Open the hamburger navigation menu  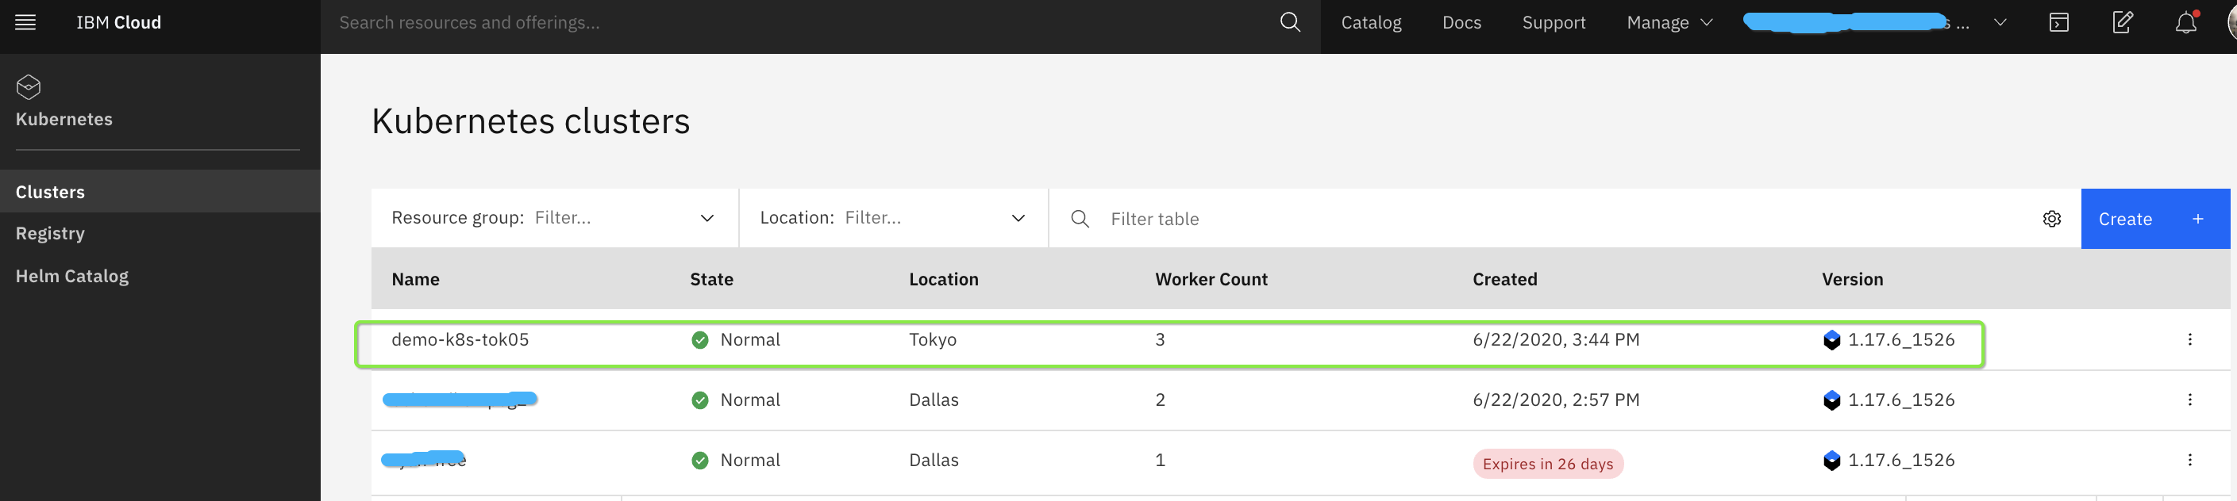pyautogui.click(x=26, y=22)
